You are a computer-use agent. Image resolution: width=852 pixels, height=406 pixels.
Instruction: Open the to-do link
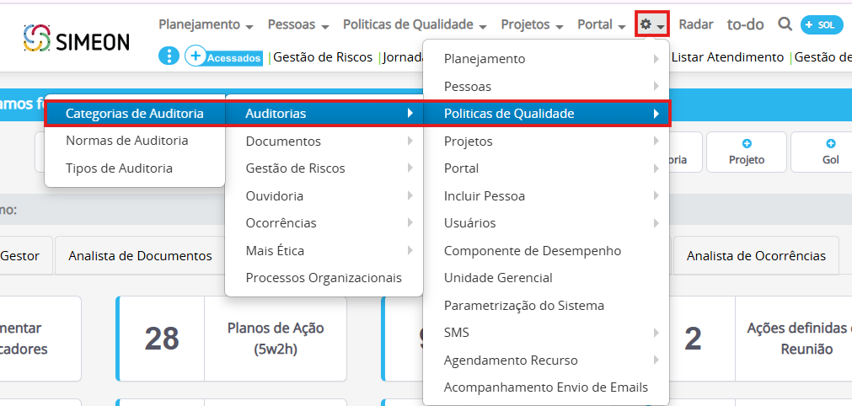(745, 24)
